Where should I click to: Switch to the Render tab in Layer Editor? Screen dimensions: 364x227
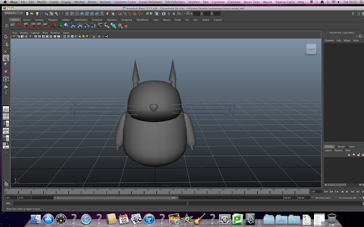[341, 146]
